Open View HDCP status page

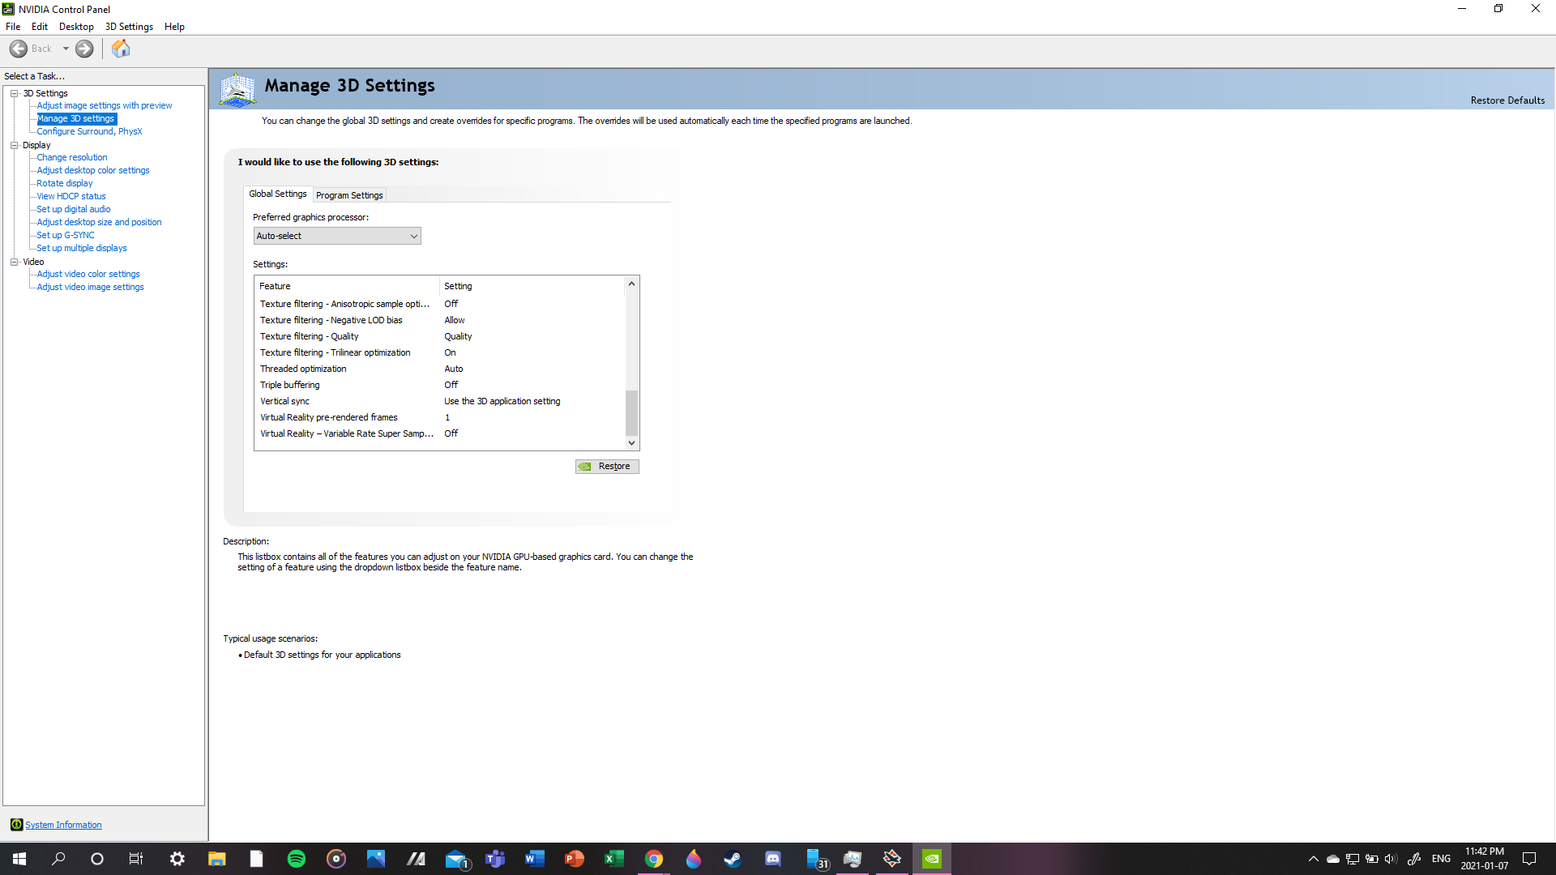pos(71,196)
